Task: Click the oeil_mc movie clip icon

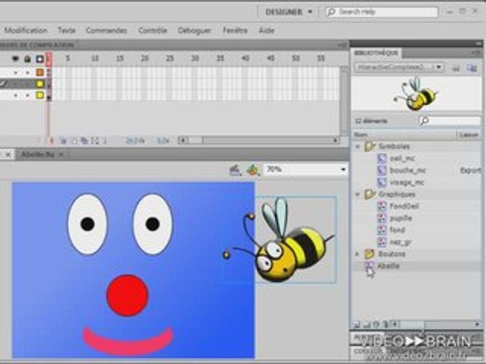Action: 382,158
